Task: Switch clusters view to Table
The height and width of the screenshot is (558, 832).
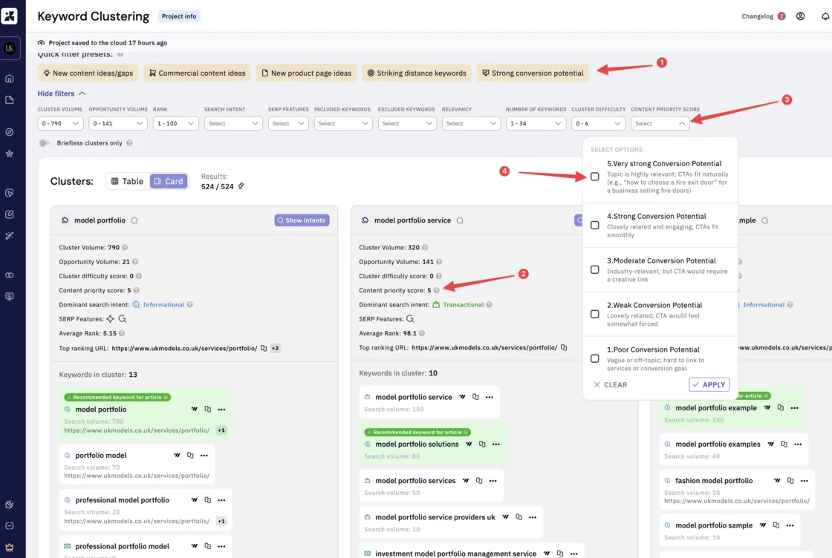Action: coord(127,181)
